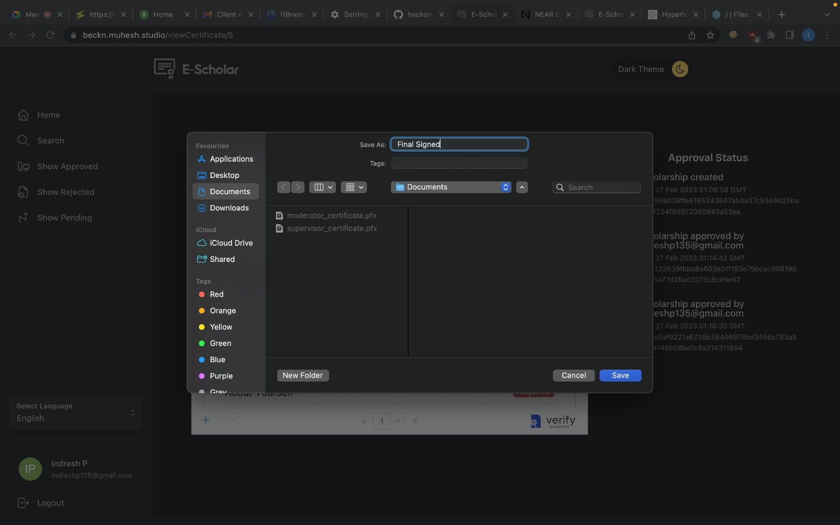Go to next page in document viewer
The image size is (840, 525).
[415, 421]
